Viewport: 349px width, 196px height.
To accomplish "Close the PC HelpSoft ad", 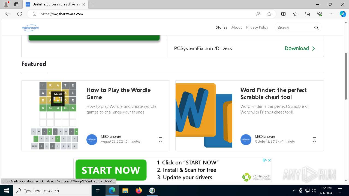I will pos(269,160).
